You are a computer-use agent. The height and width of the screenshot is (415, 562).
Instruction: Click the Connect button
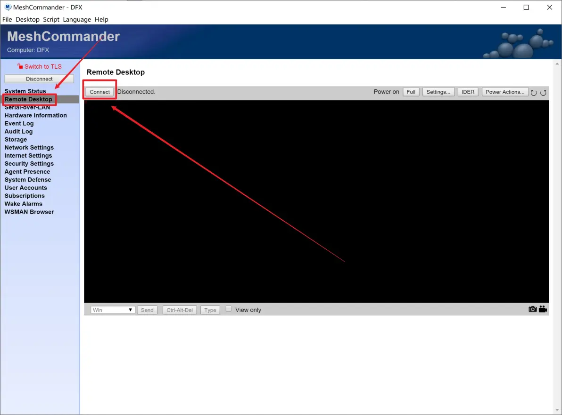pos(100,92)
